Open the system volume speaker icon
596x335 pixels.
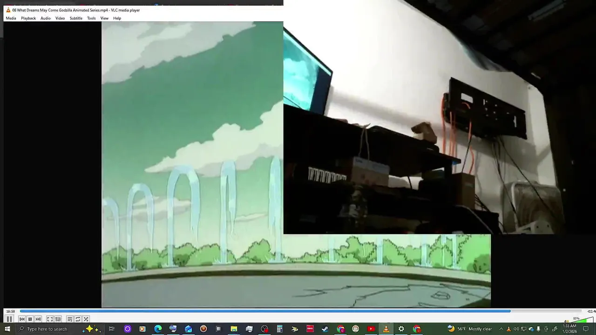click(516, 329)
